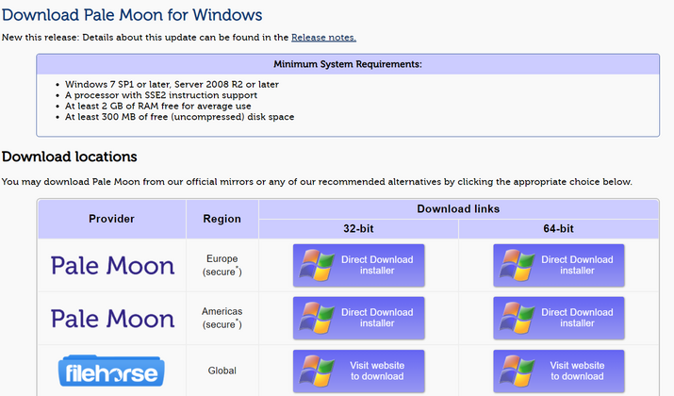The width and height of the screenshot is (674, 396).
Task: Download 32-bit installer from Europe mirror
Action: click(358, 265)
